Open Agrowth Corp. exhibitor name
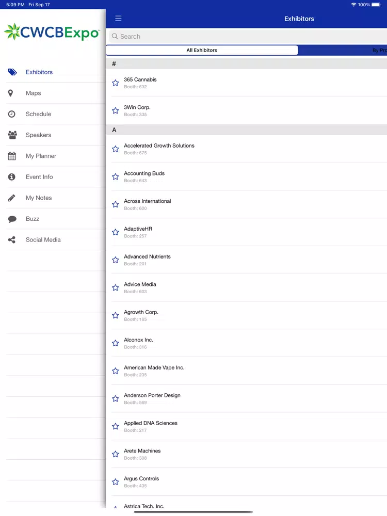 coord(141,312)
